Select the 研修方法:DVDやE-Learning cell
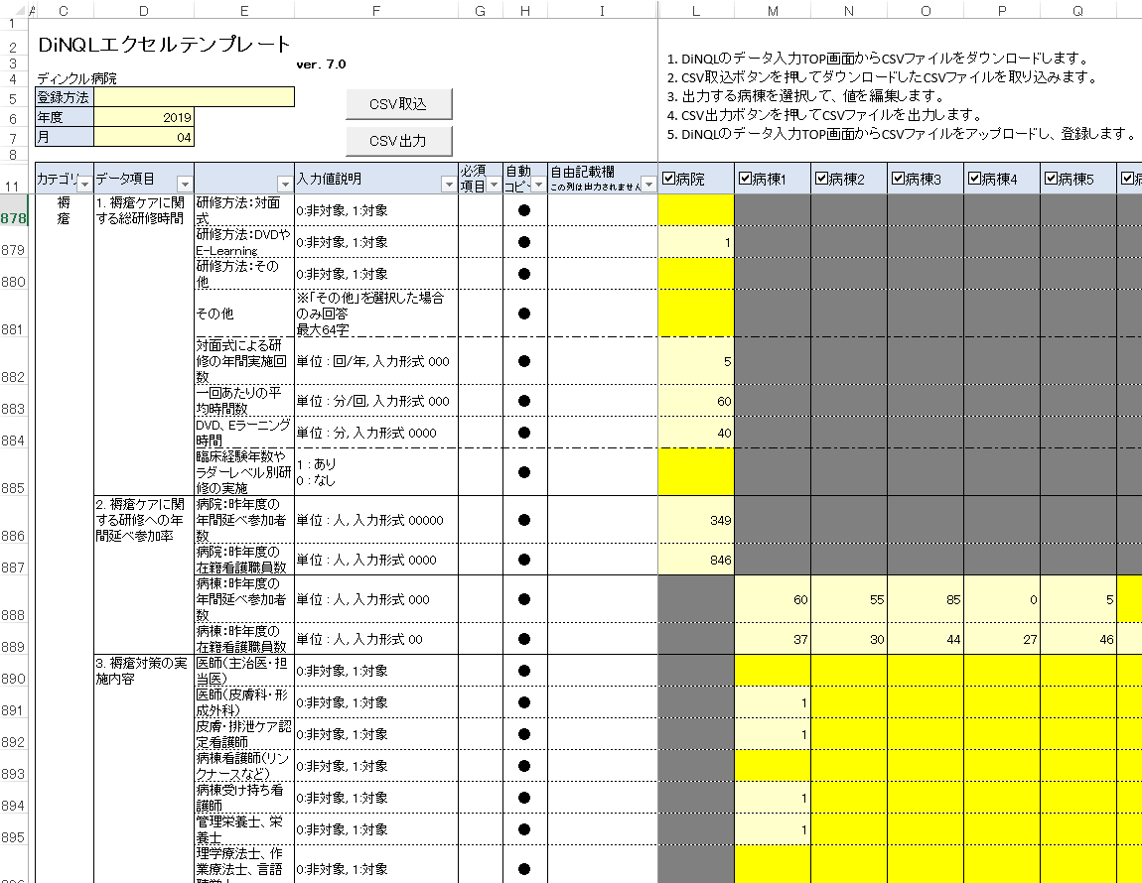 pos(244,242)
